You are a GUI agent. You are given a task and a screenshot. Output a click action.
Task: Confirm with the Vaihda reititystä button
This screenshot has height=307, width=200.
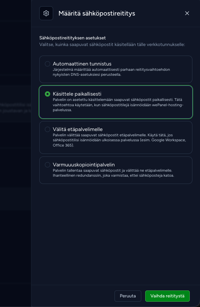[x=167, y=296]
